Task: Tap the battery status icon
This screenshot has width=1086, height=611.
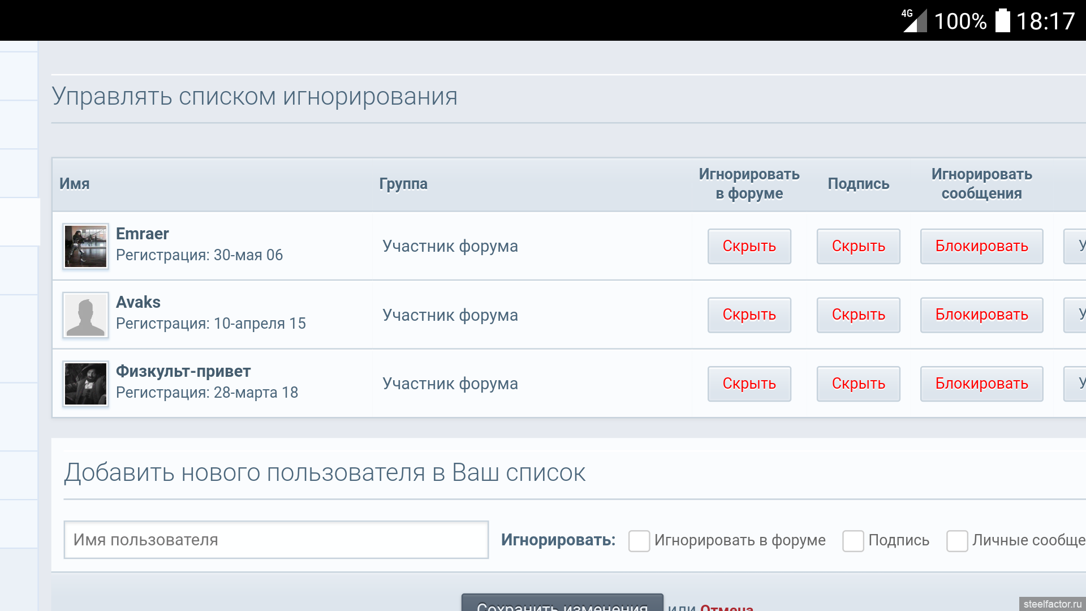Action: pyautogui.click(x=1003, y=21)
